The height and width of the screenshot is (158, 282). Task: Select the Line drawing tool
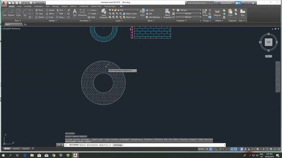(4, 12)
